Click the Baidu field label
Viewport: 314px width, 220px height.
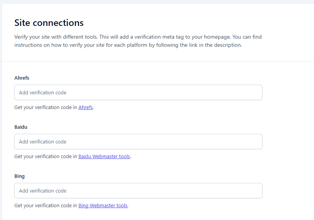tap(21, 127)
